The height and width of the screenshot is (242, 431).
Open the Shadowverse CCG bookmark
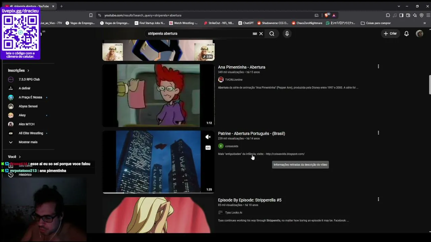click(273, 23)
